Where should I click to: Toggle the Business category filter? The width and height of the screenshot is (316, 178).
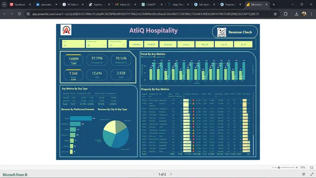168,44
